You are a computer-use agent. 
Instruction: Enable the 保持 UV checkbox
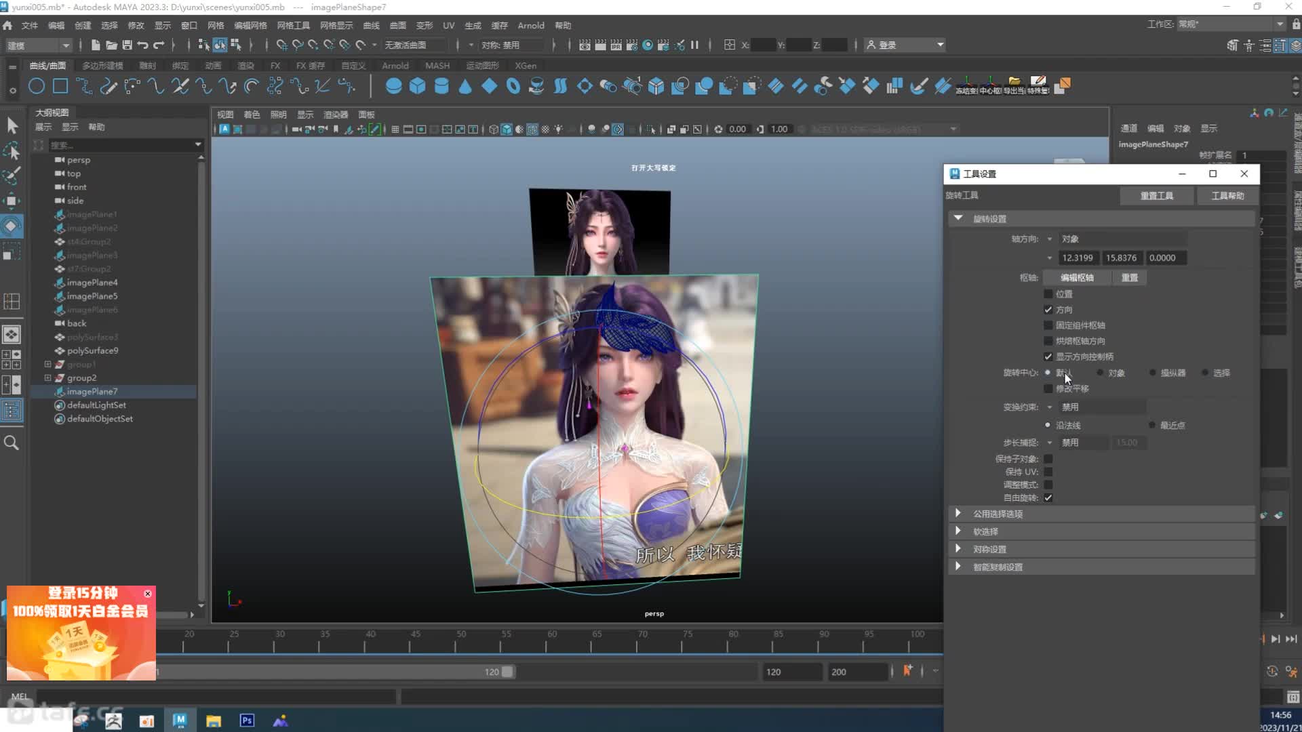coord(1048,472)
